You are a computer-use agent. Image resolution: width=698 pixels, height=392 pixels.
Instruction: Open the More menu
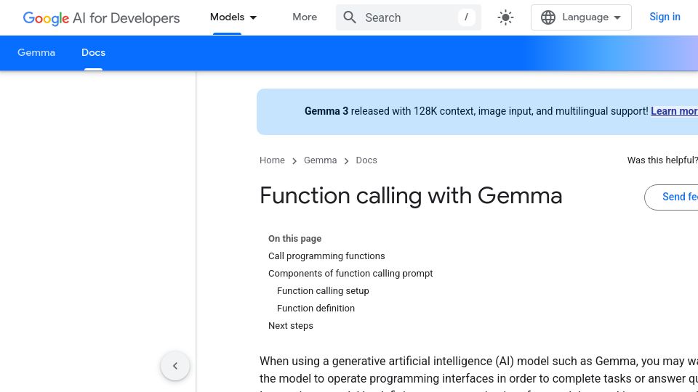click(x=305, y=17)
